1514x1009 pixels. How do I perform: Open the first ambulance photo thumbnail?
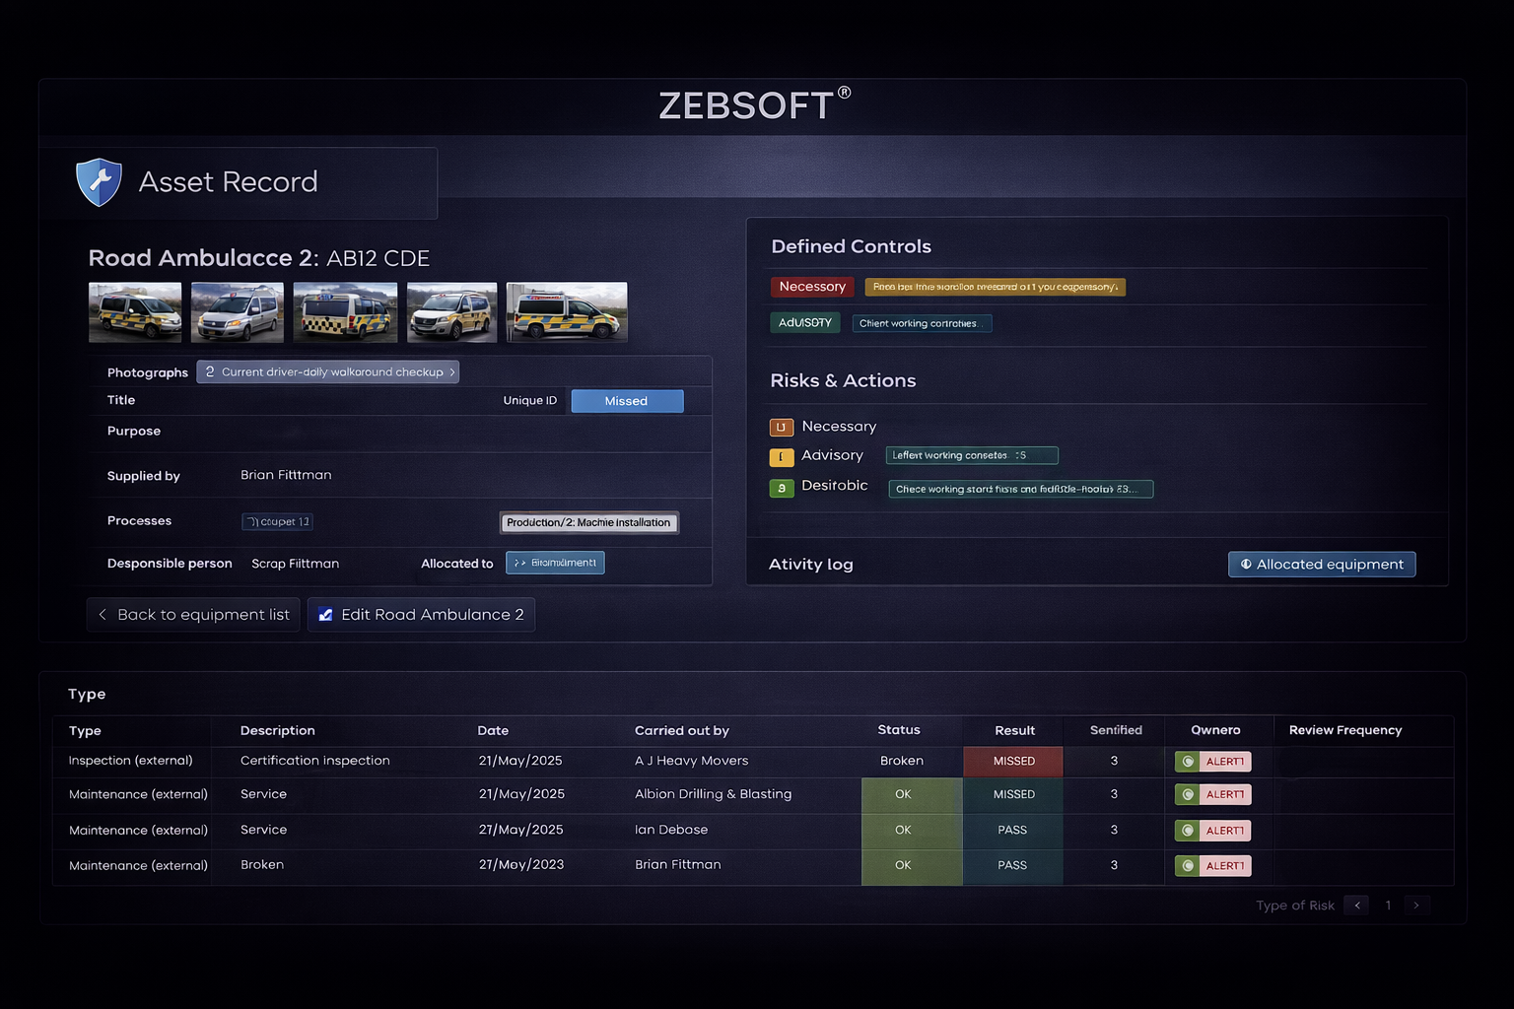click(135, 312)
